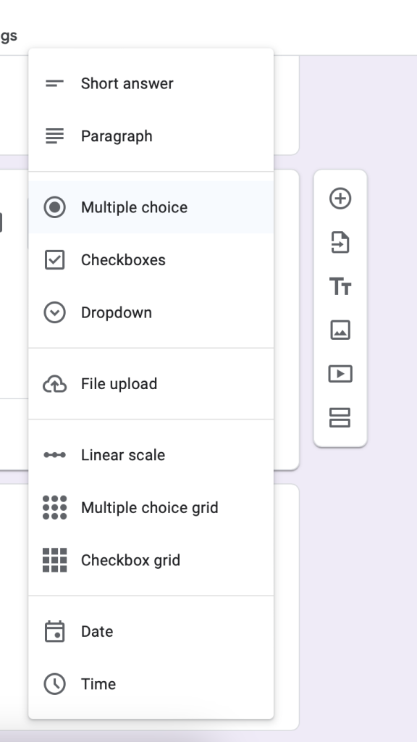Screen dimensions: 417x742
Task: Select the Add section icon
Action: pyautogui.click(x=340, y=417)
